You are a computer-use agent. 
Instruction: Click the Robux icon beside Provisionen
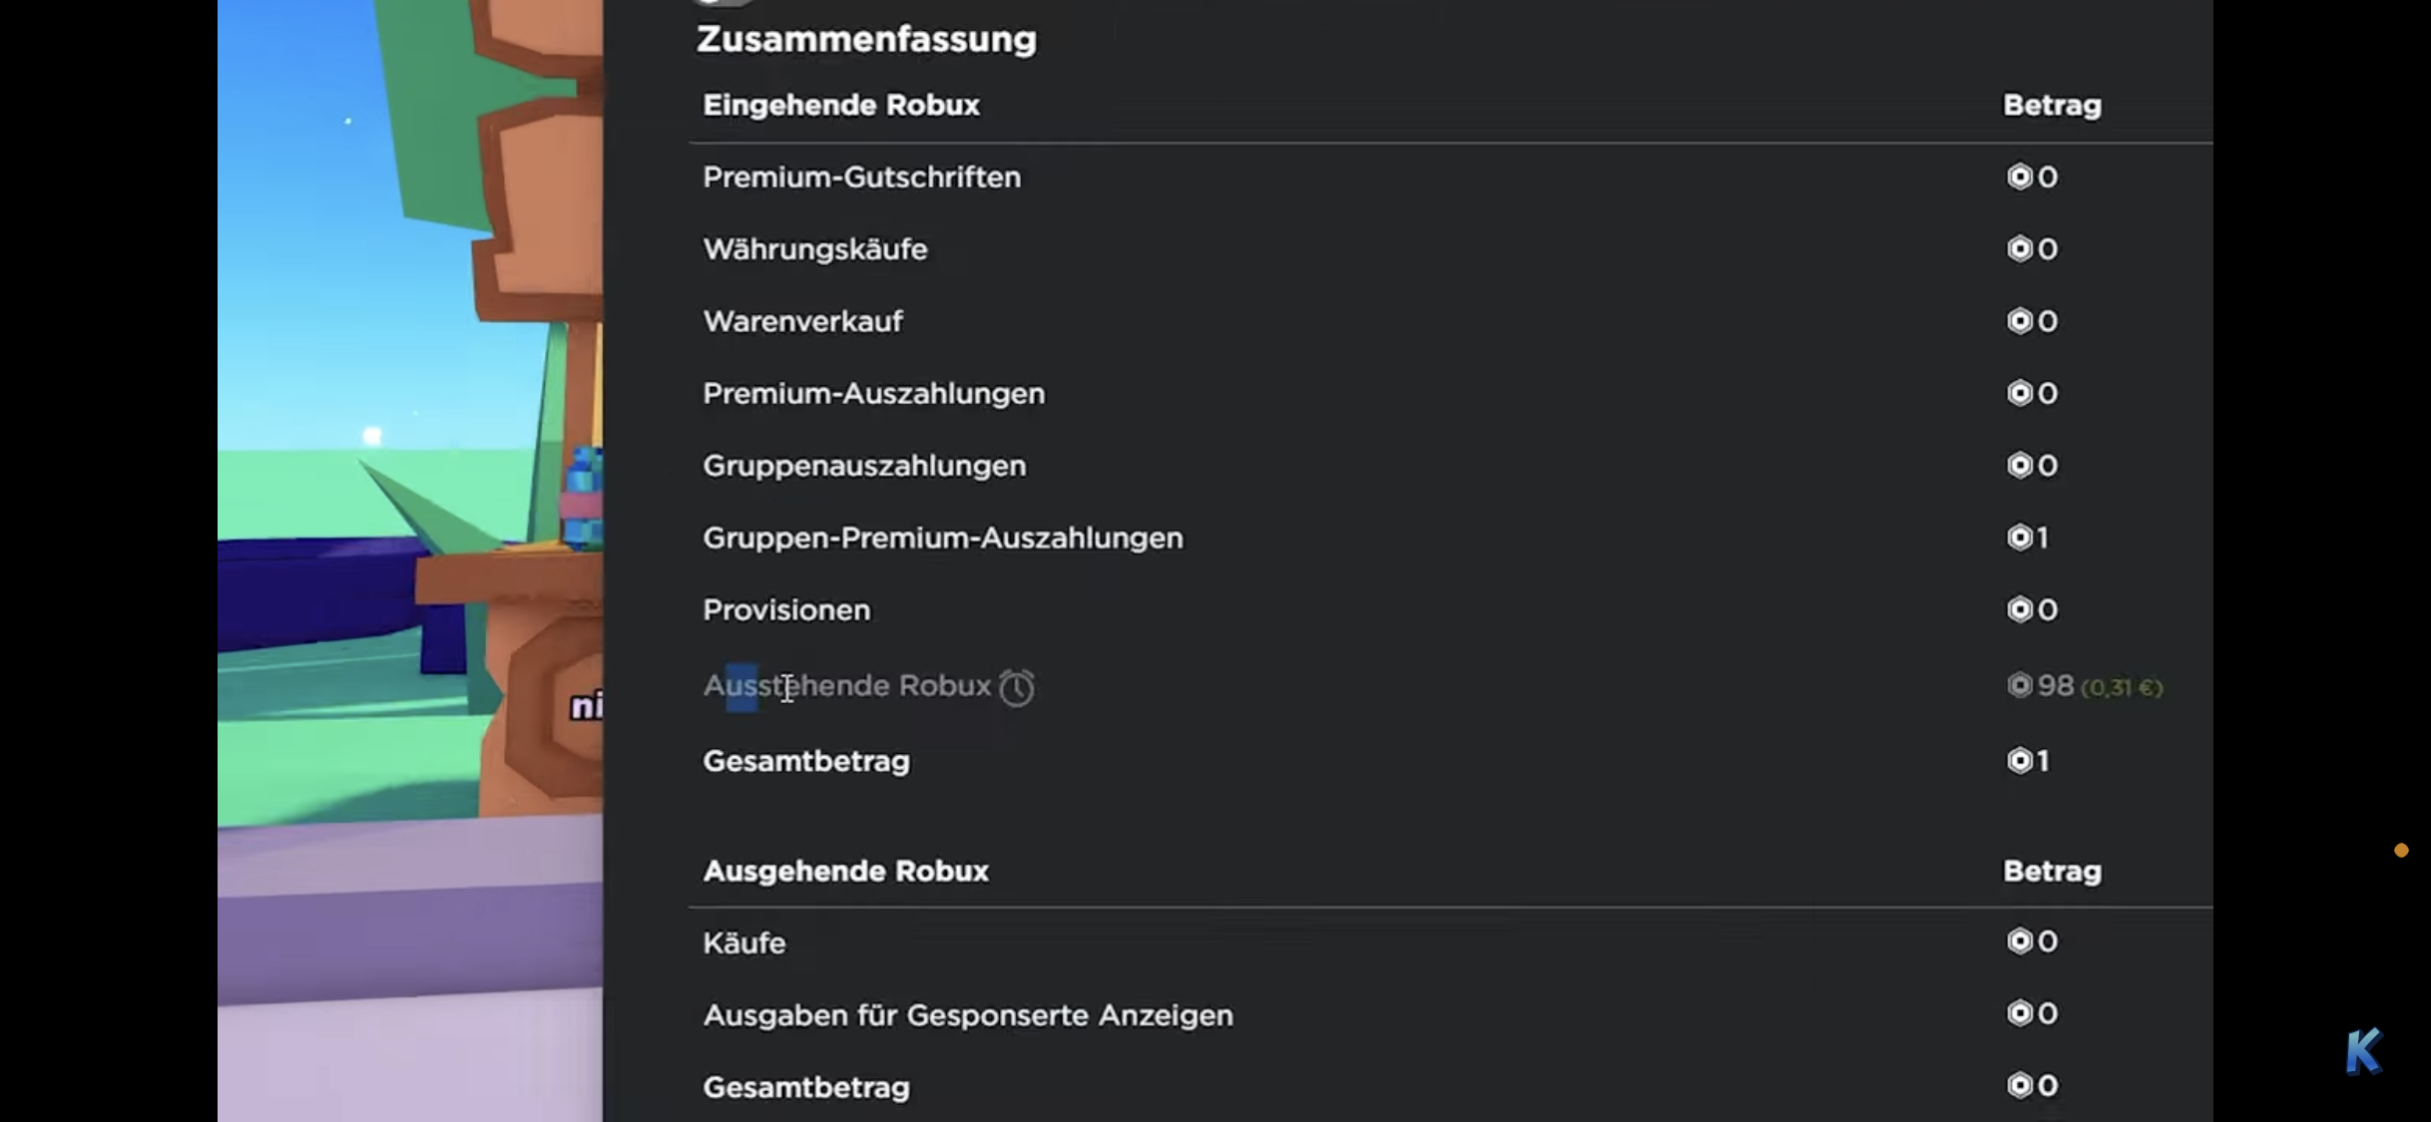tap(2020, 609)
